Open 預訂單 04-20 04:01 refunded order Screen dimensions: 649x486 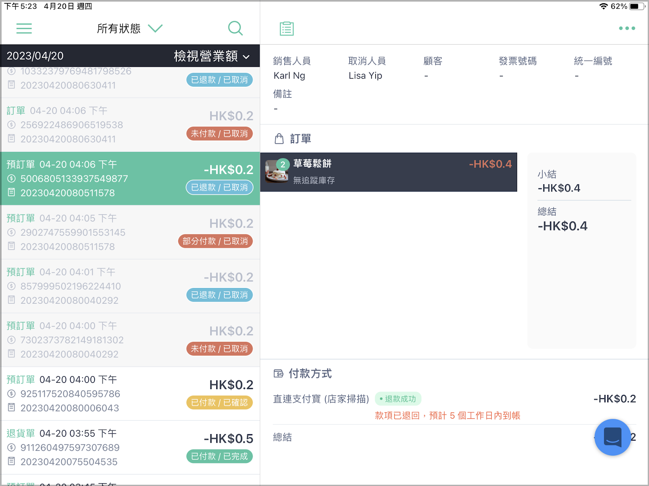[130, 286]
